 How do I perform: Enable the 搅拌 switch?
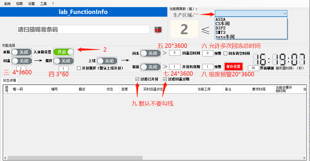click(63, 61)
